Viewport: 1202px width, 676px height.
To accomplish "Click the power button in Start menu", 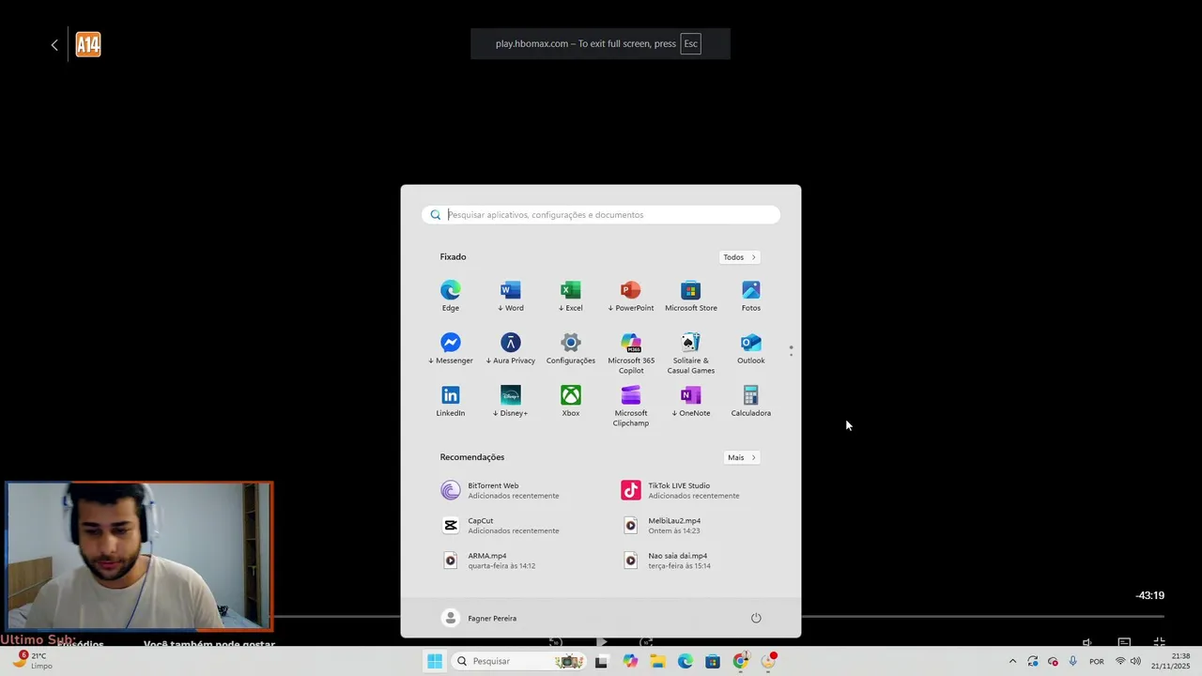I will click(x=756, y=618).
